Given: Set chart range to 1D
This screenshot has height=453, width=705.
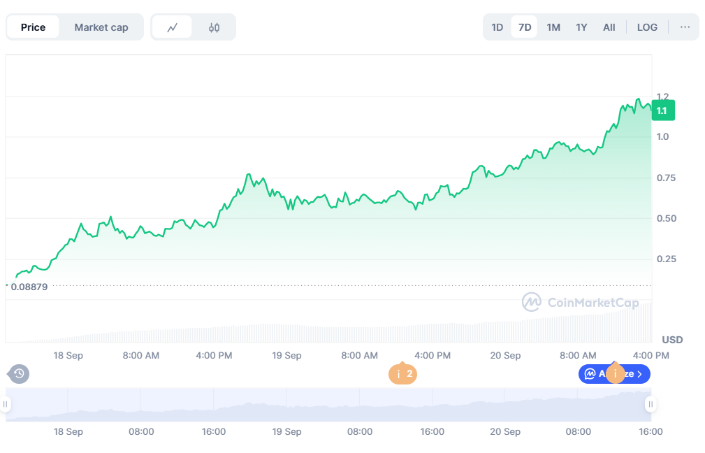Looking at the screenshot, I should point(497,27).
